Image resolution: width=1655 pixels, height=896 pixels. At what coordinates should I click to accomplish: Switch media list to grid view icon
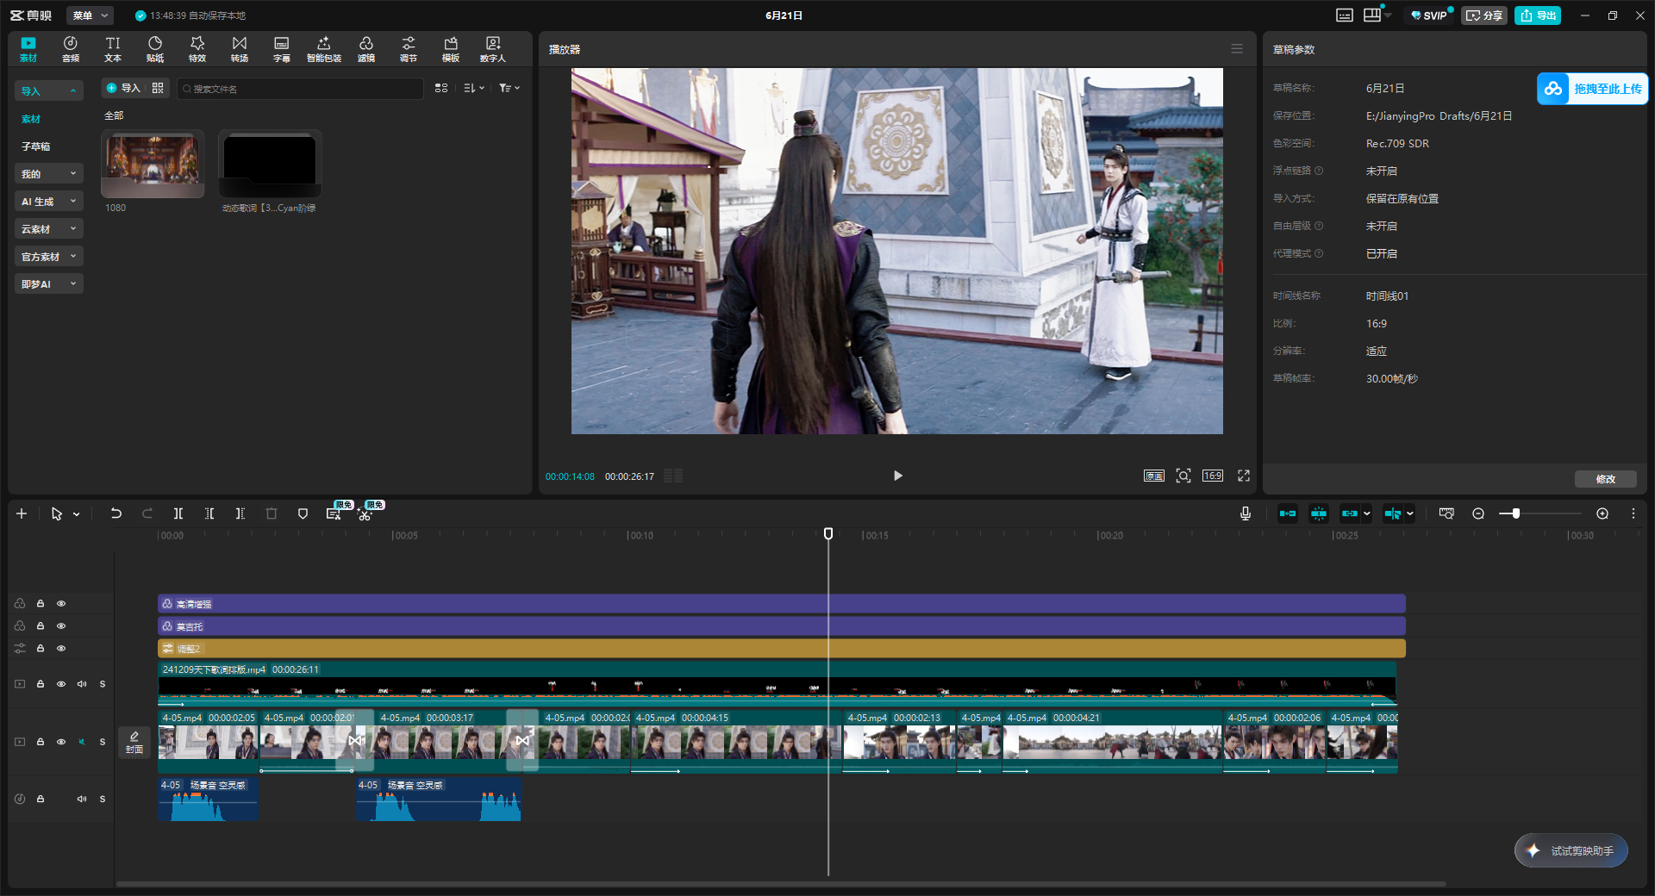pyautogui.click(x=441, y=88)
